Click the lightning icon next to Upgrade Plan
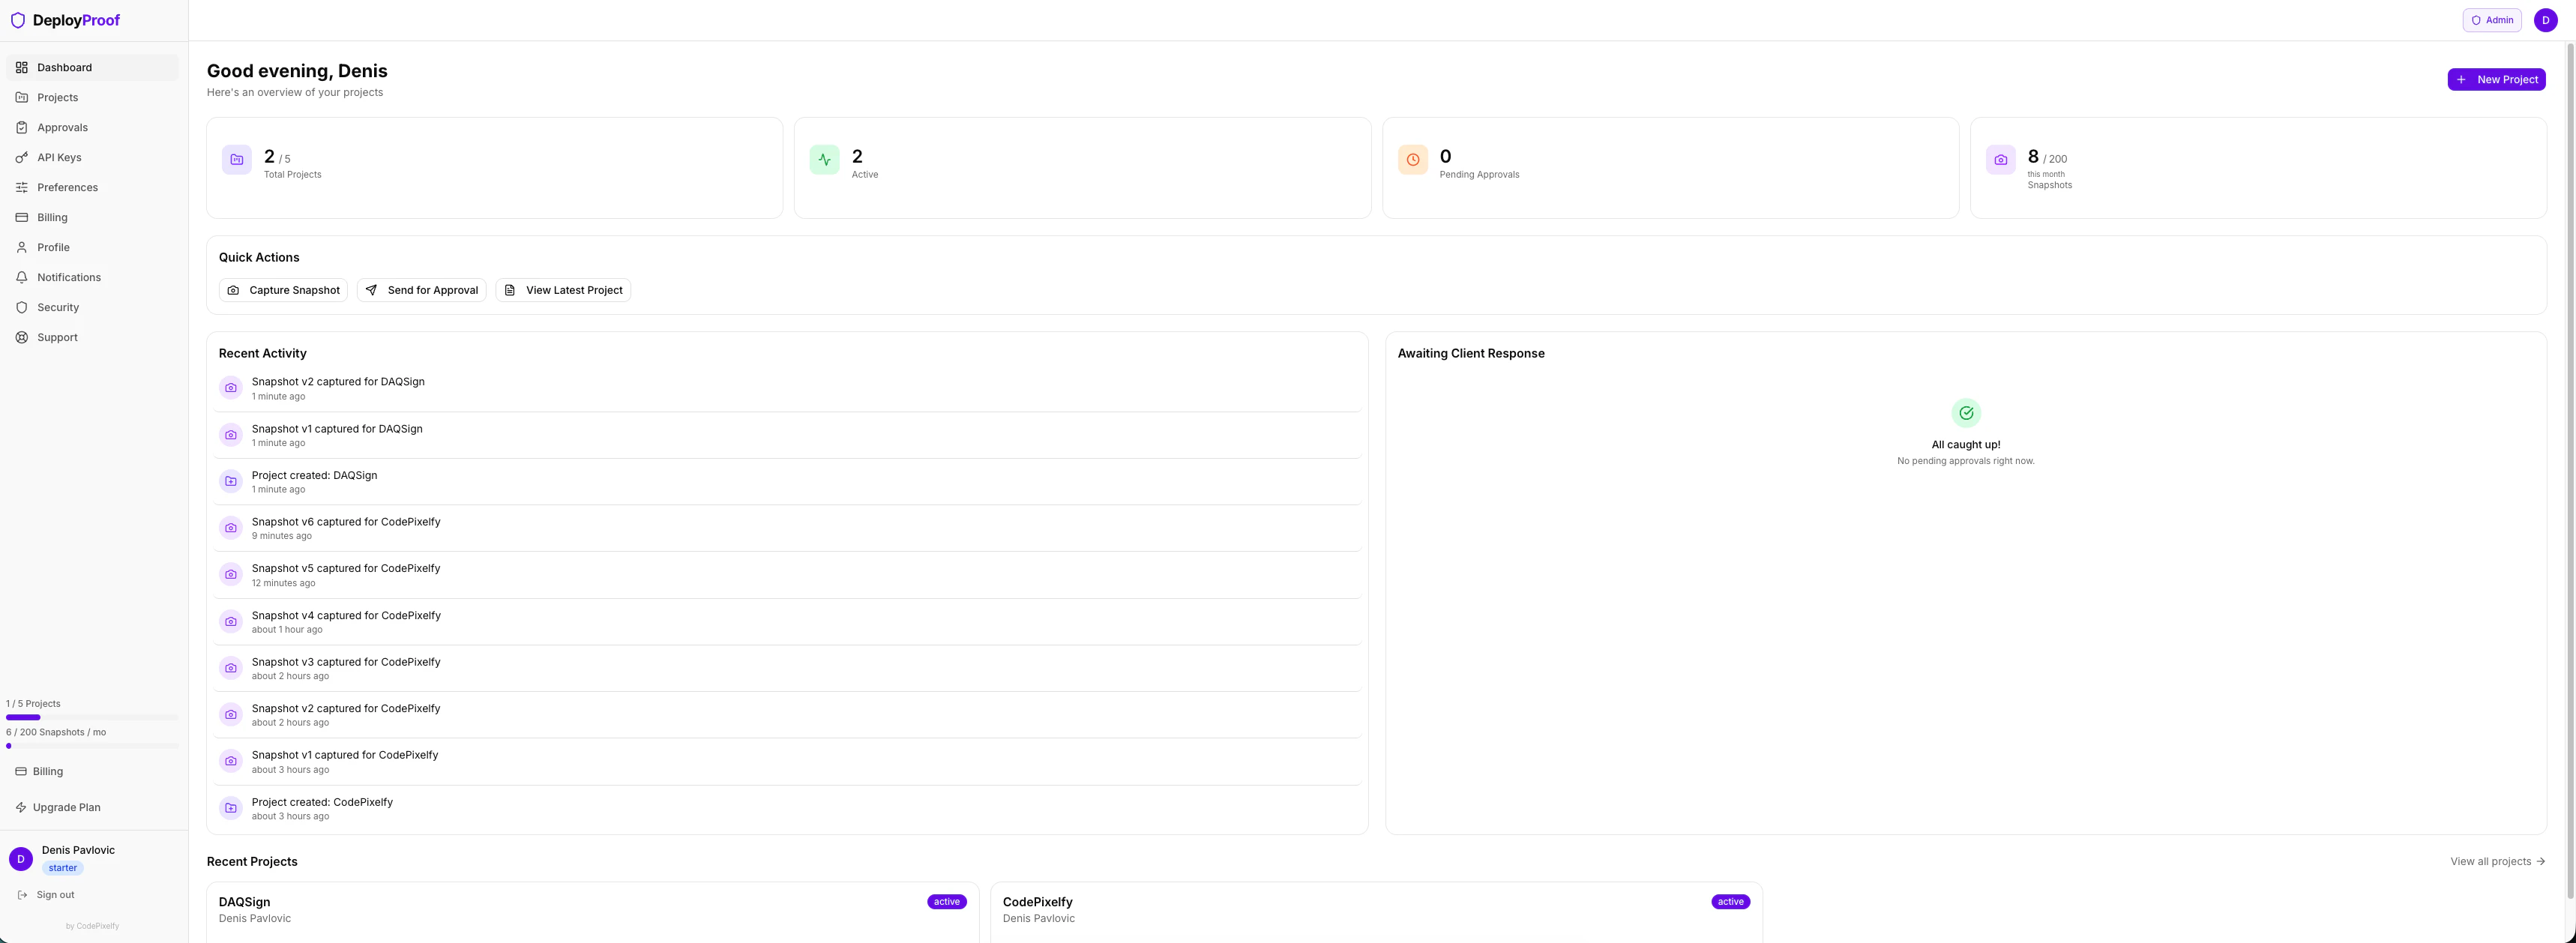Viewport: 2576px width, 943px height. pos(22,807)
